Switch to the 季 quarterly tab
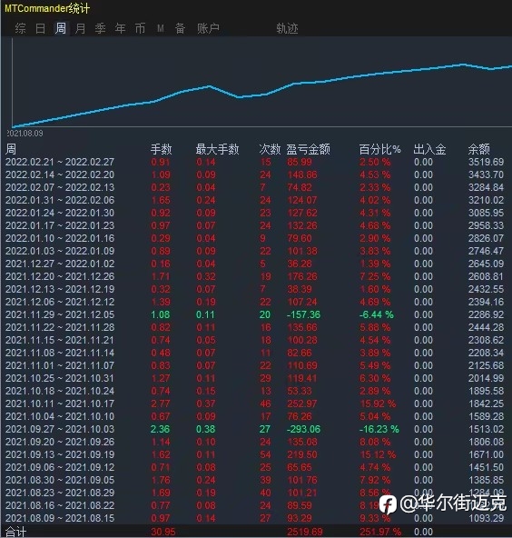This screenshot has height=538, width=512. tap(101, 28)
